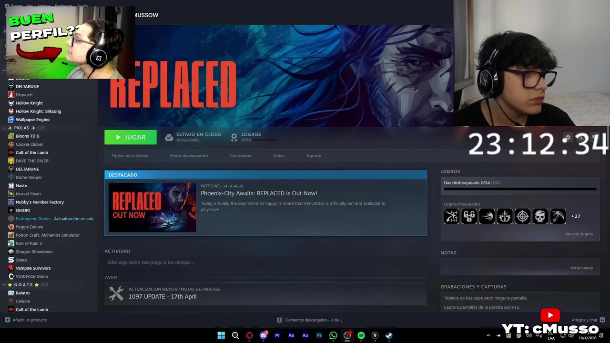Open WhatsApp from the taskbar
This screenshot has height=343, width=610.
333,335
